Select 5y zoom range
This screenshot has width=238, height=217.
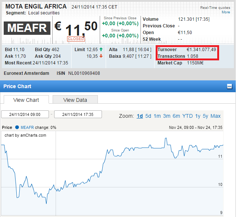click(205, 116)
